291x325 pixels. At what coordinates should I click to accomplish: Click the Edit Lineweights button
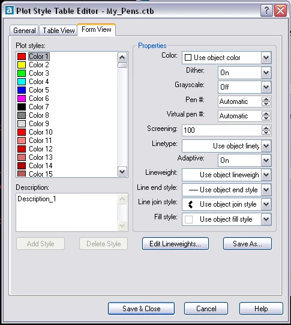click(175, 244)
